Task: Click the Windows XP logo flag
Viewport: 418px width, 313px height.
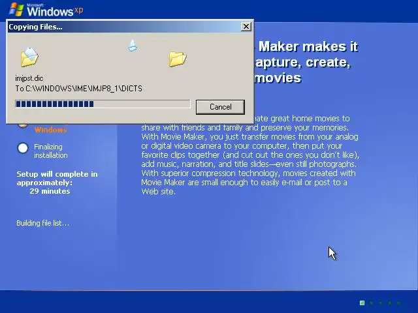Action: click(16, 9)
